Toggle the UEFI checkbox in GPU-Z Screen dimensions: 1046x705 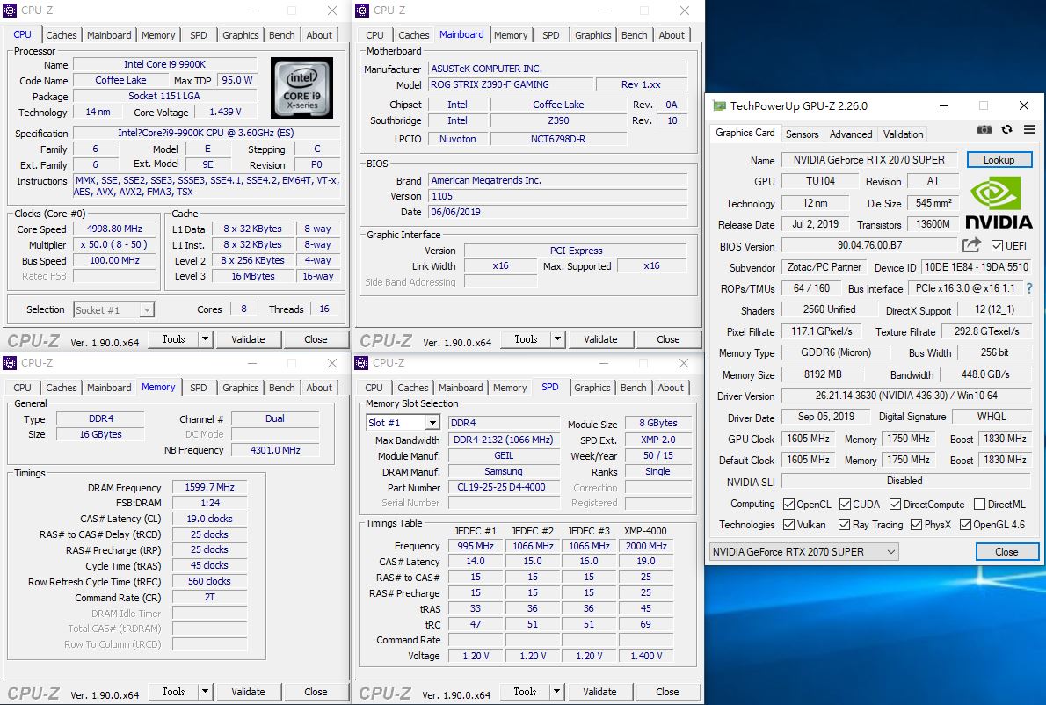click(x=997, y=245)
